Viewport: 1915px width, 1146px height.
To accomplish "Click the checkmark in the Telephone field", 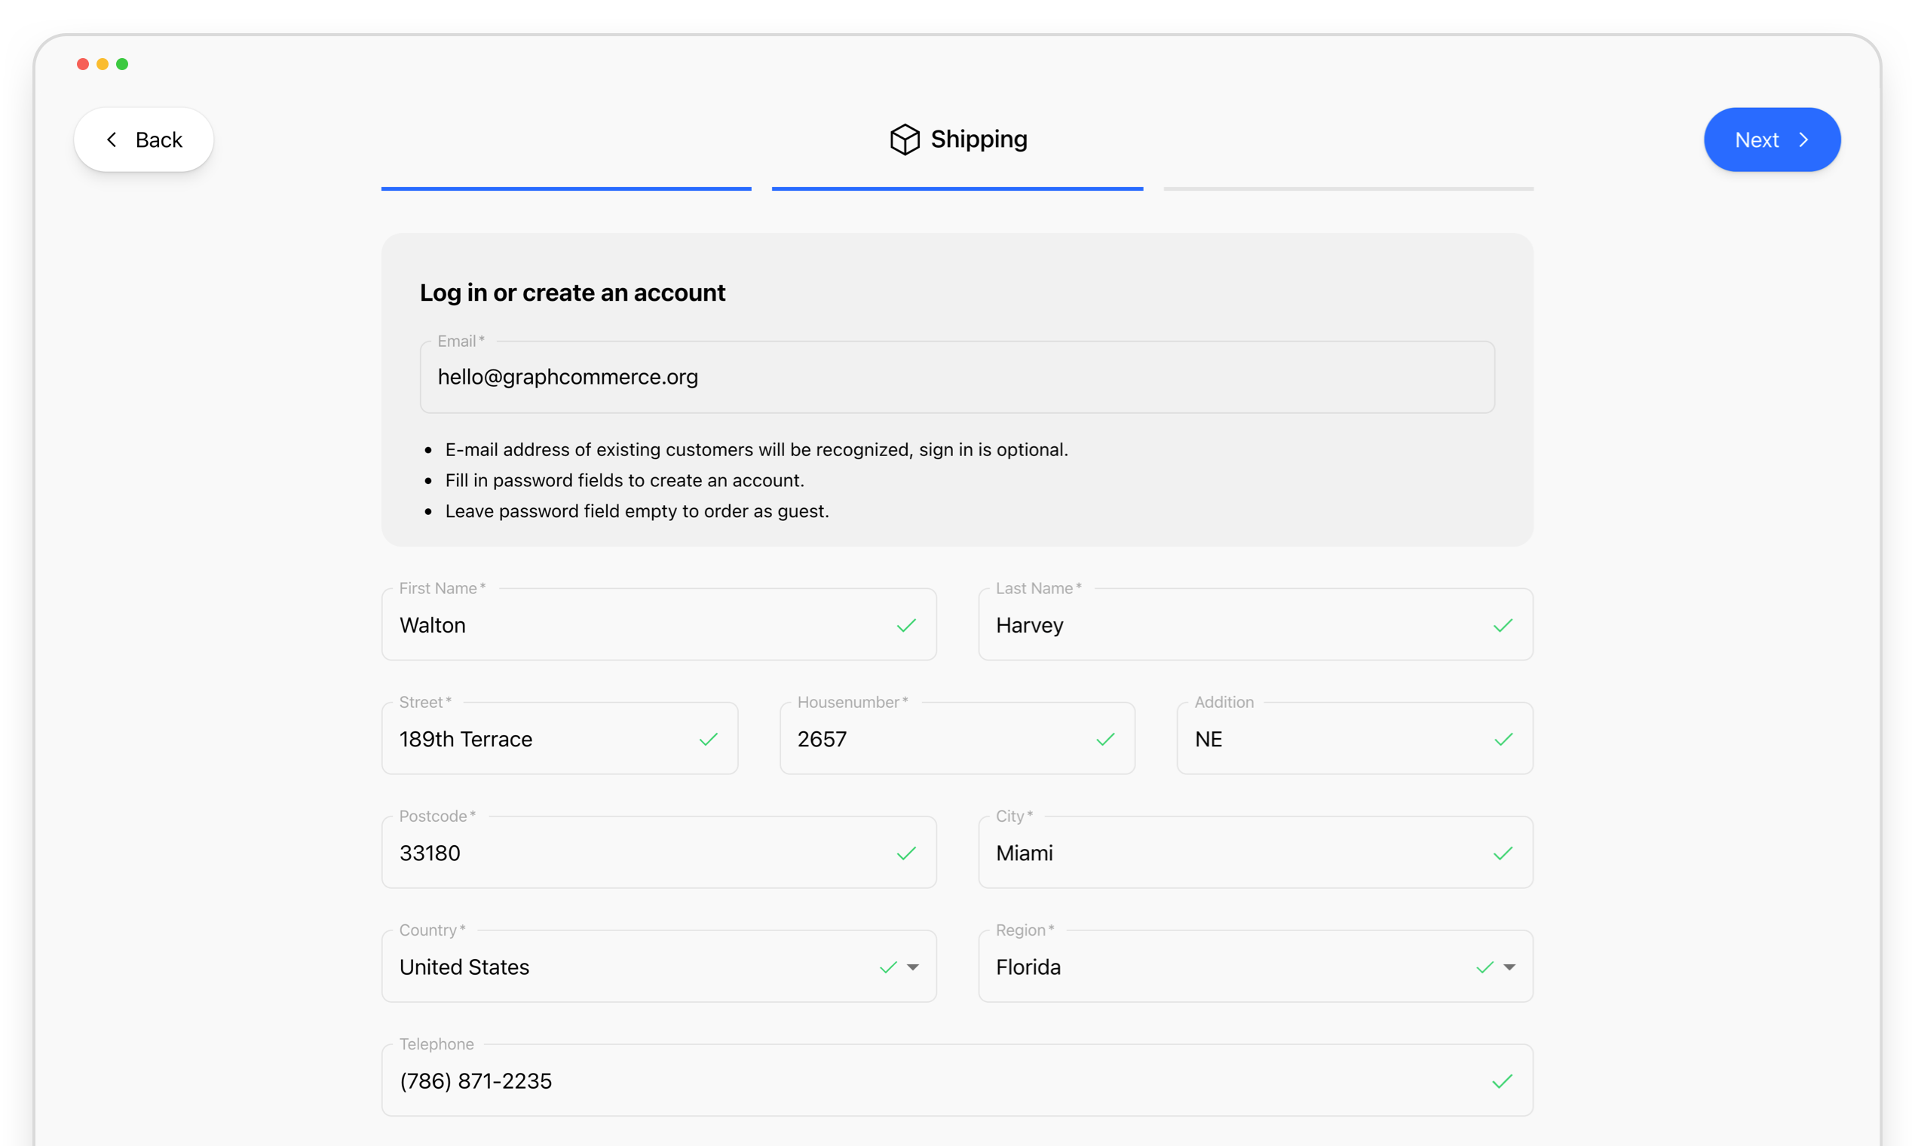I will [1502, 1081].
